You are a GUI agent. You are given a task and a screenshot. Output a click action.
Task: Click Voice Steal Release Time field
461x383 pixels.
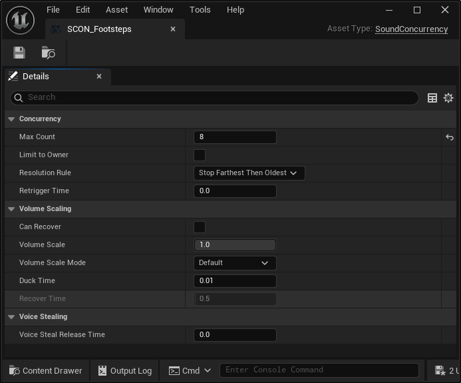pyautogui.click(x=235, y=335)
